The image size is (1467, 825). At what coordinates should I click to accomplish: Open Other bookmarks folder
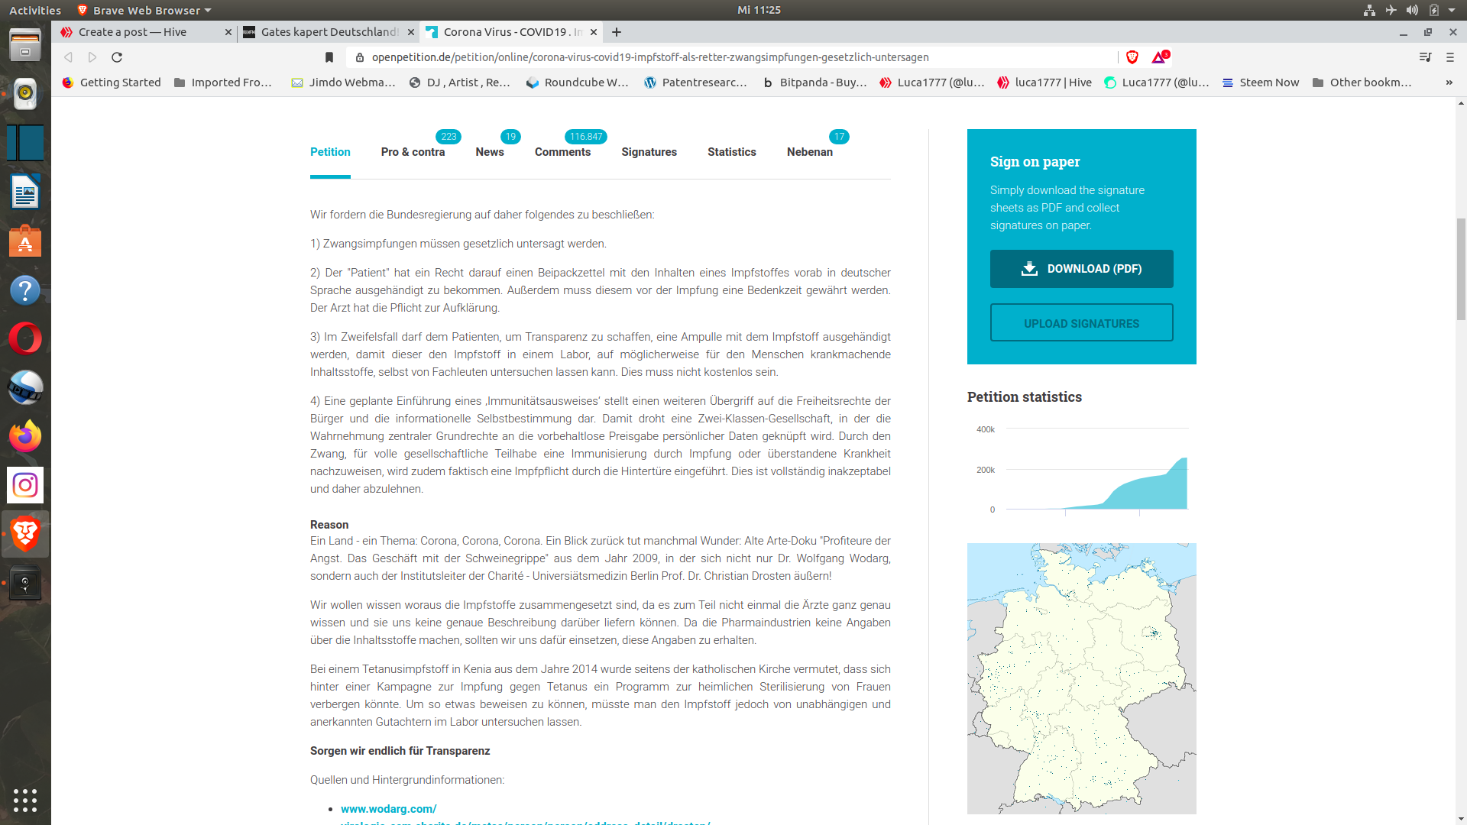(1362, 82)
